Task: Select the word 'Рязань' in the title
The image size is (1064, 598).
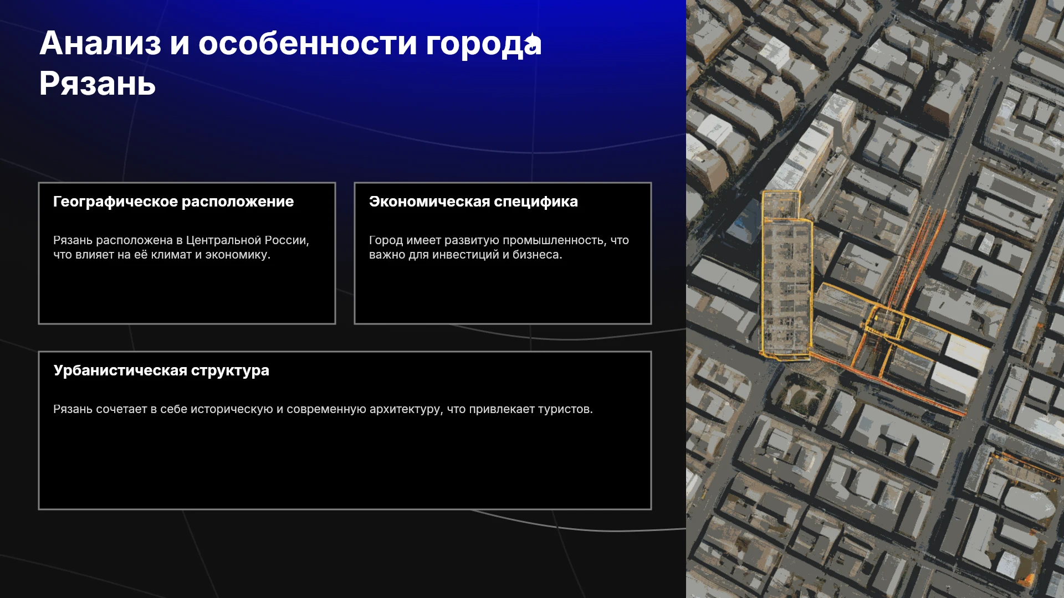Action: coord(98,84)
